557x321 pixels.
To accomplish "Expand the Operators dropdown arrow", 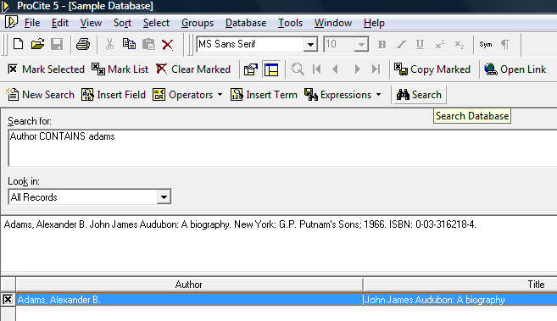I will (220, 95).
